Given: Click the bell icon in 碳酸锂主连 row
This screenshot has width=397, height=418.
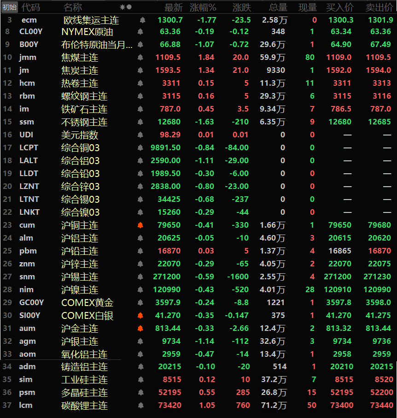Looking at the screenshot, I should coord(140,406).
